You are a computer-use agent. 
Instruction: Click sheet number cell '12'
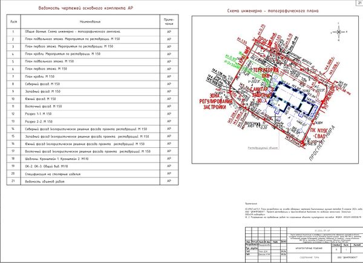(x=13, y=114)
